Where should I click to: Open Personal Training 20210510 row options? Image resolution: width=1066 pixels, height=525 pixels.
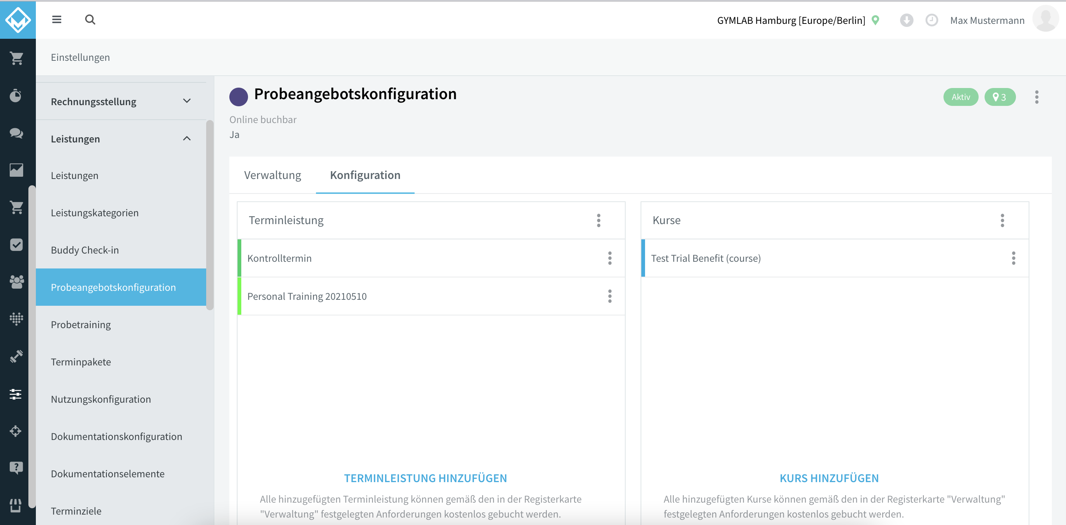coord(610,296)
